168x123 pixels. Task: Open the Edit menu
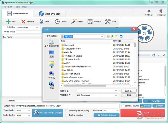pyautogui.click(x=10, y=7)
